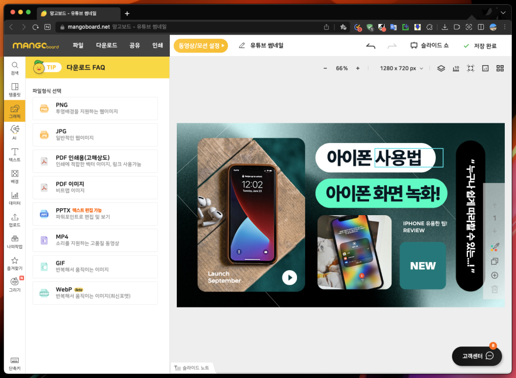516x378 pixels.
Task: Select the NEW teal box on canvas
Action: pos(423,265)
